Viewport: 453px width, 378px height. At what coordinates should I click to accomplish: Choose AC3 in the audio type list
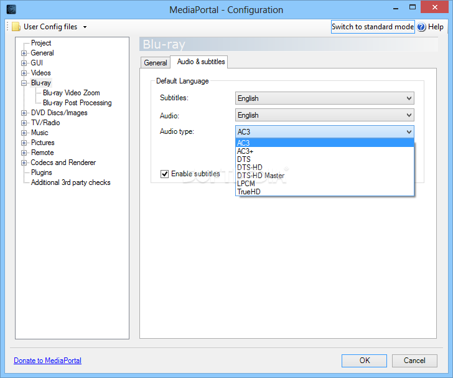tap(325, 143)
